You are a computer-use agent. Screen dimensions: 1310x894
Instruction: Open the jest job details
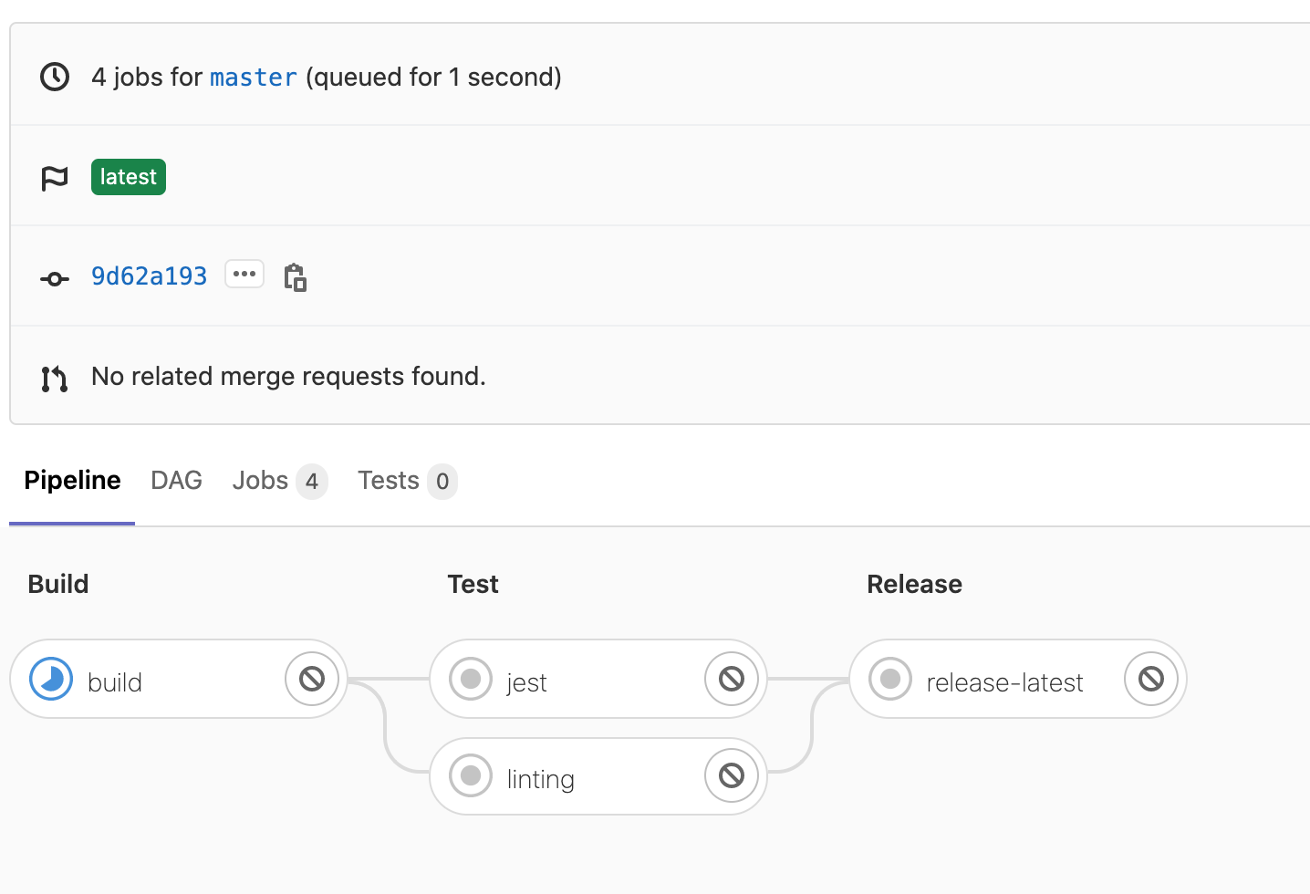click(x=527, y=682)
